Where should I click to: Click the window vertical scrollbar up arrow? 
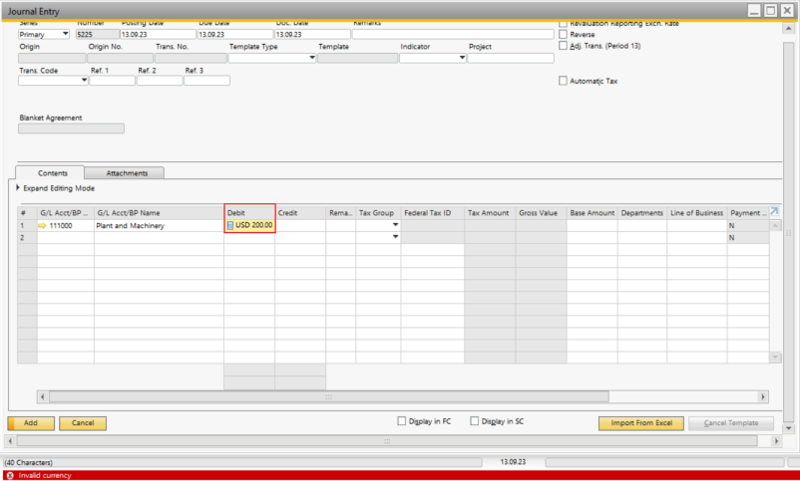(789, 28)
